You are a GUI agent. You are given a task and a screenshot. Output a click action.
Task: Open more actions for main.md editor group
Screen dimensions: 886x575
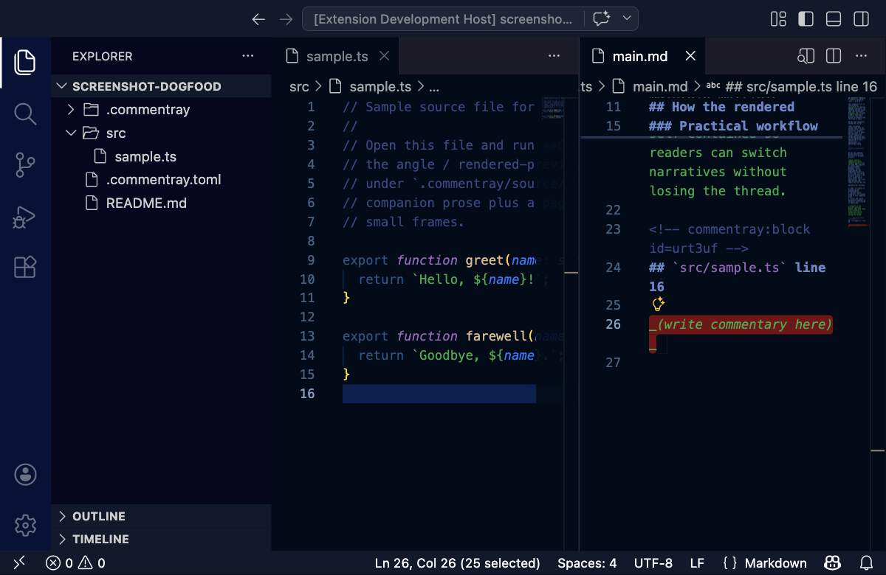click(861, 56)
